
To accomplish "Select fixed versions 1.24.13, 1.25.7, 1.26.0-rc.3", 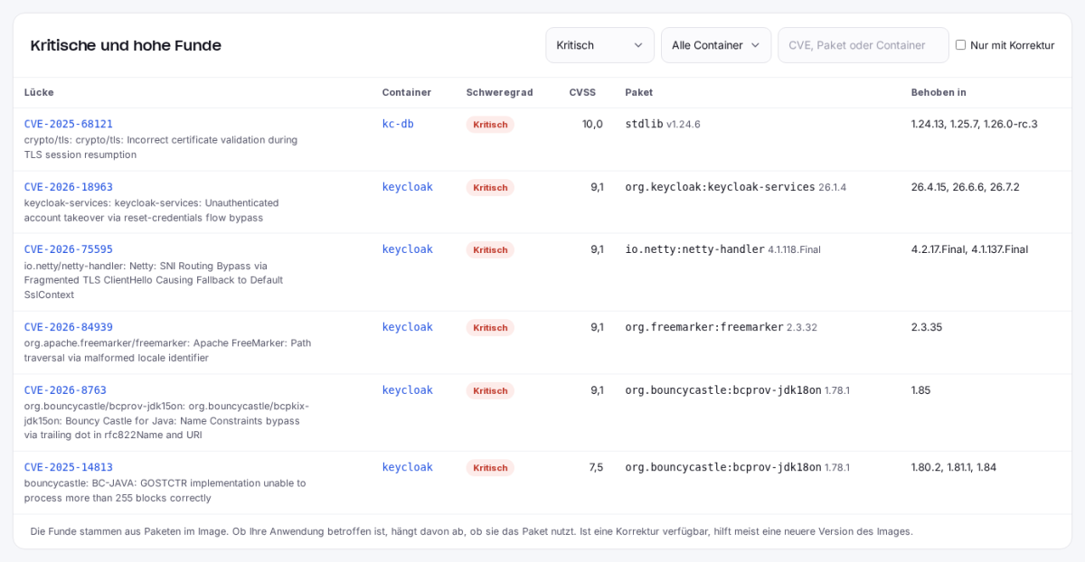I will pyautogui.click(x=975, y=124).
